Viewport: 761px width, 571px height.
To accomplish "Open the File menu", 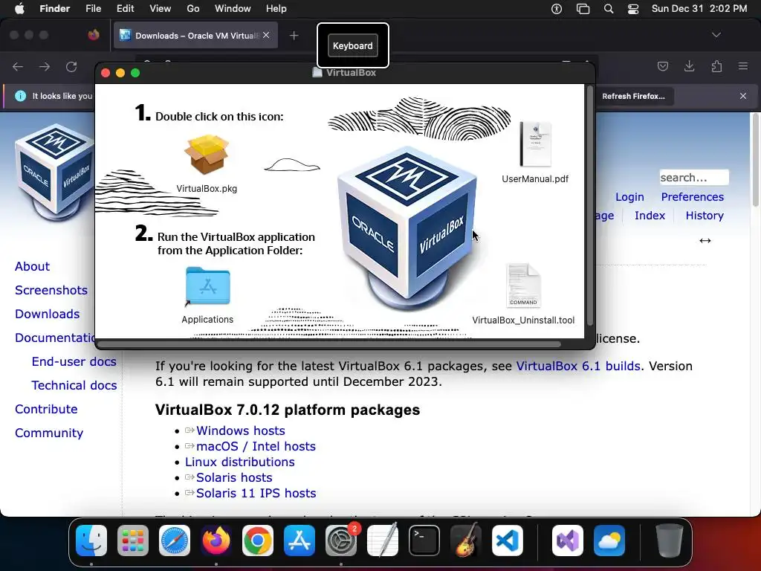I will click(x=93, y=9).
